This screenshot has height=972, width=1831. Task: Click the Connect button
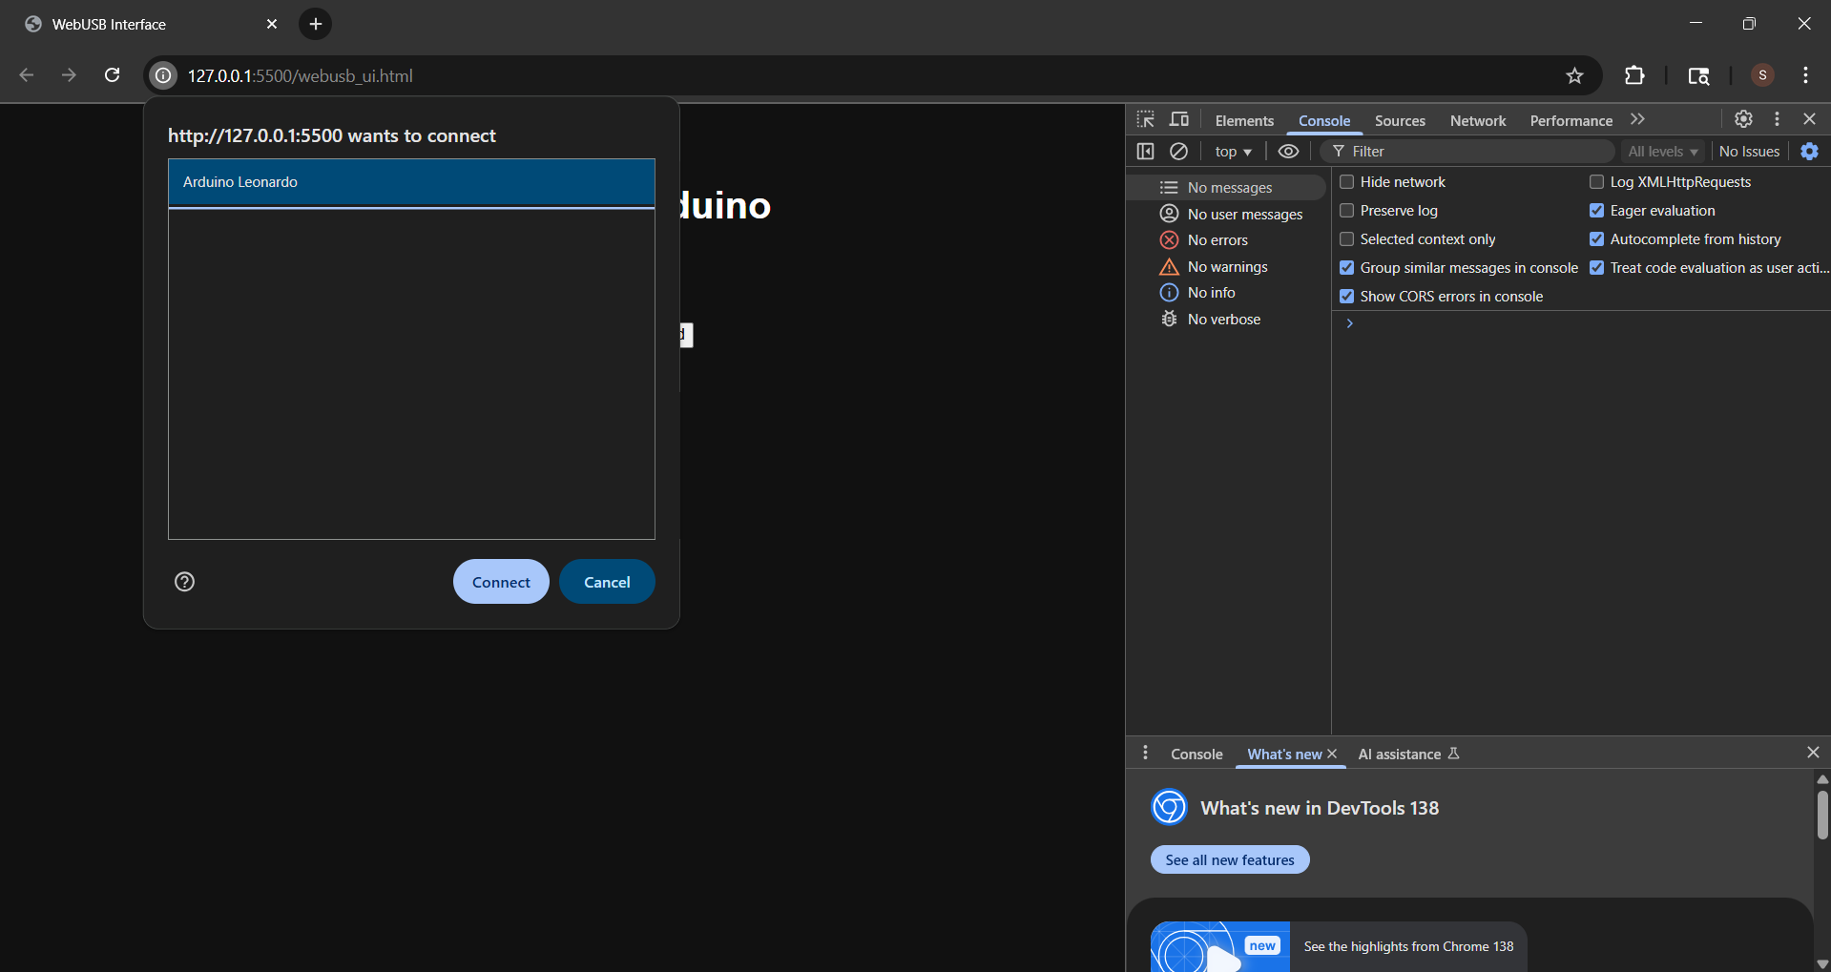501,582
